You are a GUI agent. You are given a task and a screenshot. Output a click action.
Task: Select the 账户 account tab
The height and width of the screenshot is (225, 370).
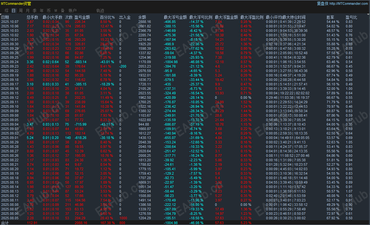(x=72, y=11)
